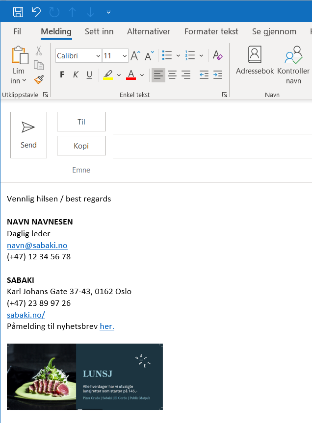This screenshot has width=312, height=423.
Task: Open the Adressebok
Action: click(x=255, y=60)
